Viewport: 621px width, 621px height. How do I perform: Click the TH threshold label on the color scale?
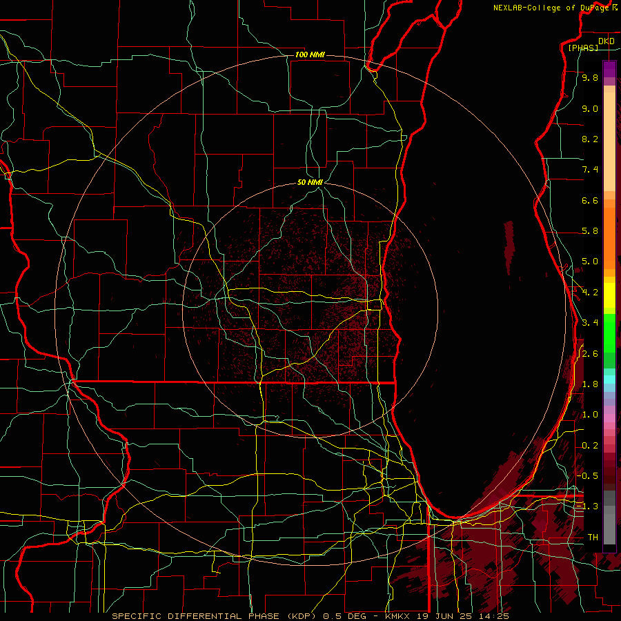pyautogui.click(x=593, y=537)
